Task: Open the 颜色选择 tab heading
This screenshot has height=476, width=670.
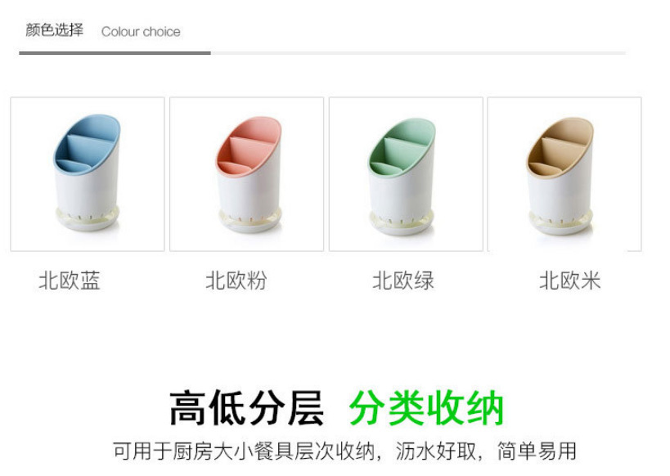Action: pos(54,30)
